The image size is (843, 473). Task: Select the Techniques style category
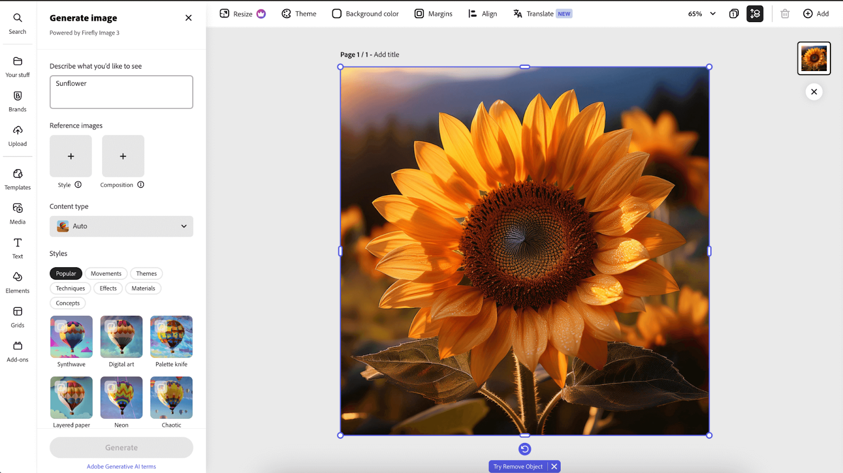pyautogui.click(x=70, y=288)
